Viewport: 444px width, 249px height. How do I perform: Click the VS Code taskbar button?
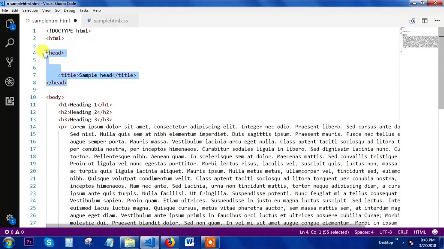pos(150,242)
